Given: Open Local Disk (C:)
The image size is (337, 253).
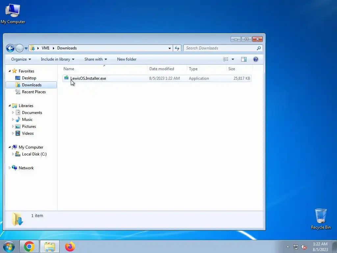Looking at the screenshot, I should click(x=34, y=154).
